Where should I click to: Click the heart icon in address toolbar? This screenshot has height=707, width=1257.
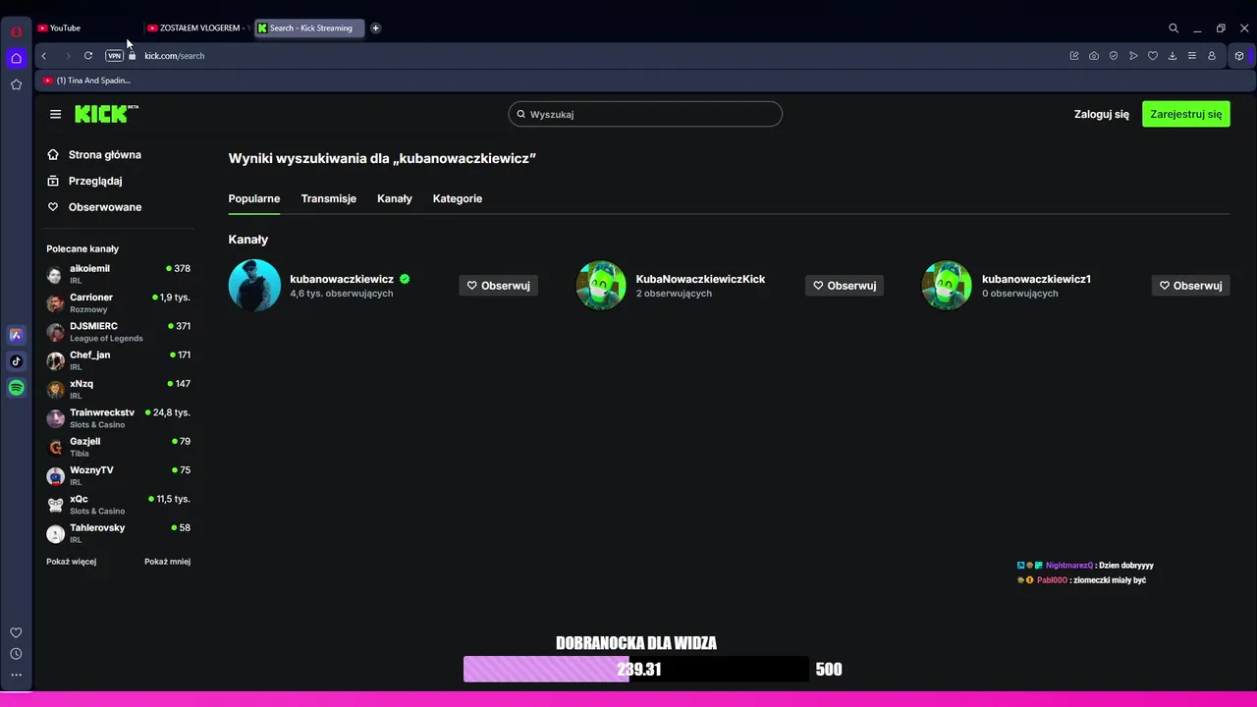1153,56
